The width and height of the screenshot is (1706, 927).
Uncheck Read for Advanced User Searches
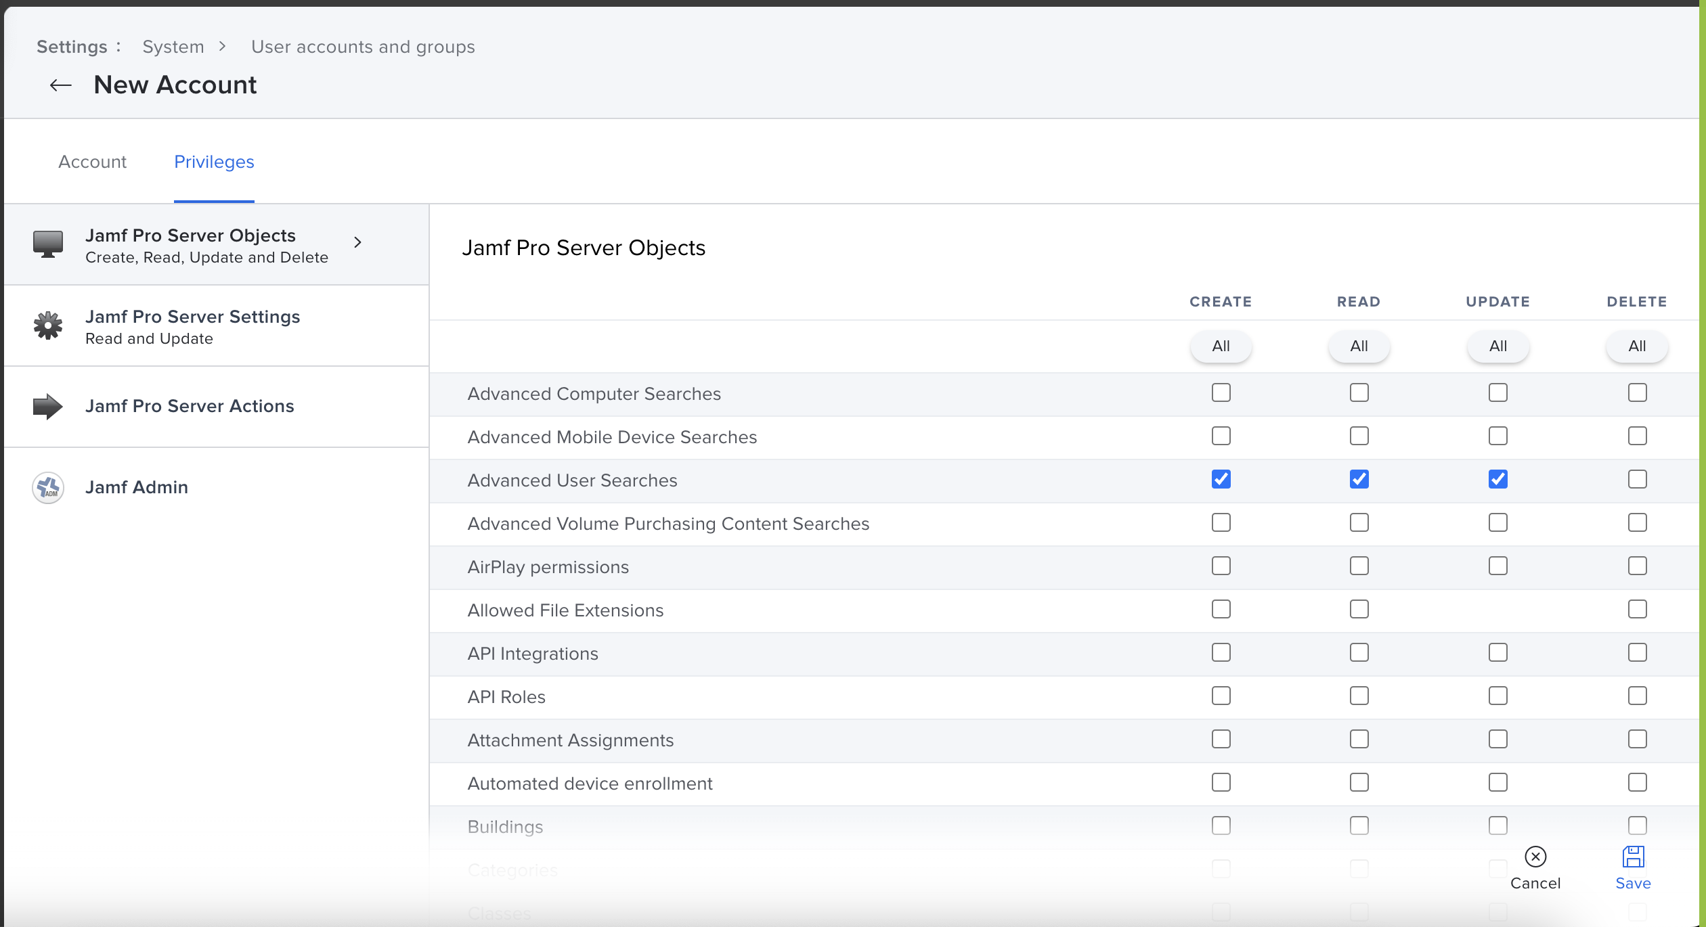(x=1359, y=479)
